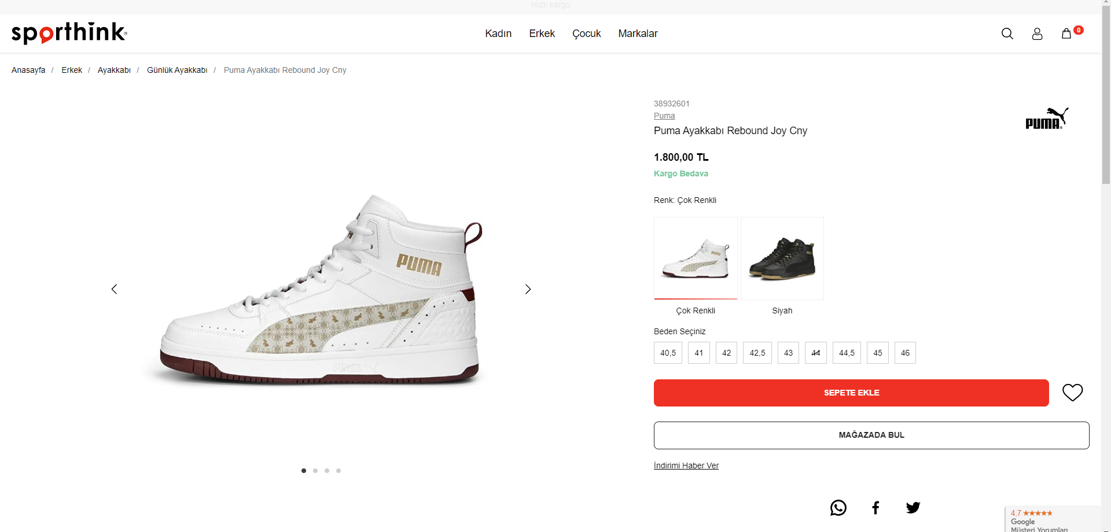Share product on Facebook icon
The image size is (1111, 532).
pos(875,508)
